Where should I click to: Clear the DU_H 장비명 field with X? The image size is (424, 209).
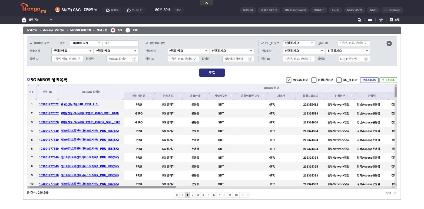(x=366, y=59)
